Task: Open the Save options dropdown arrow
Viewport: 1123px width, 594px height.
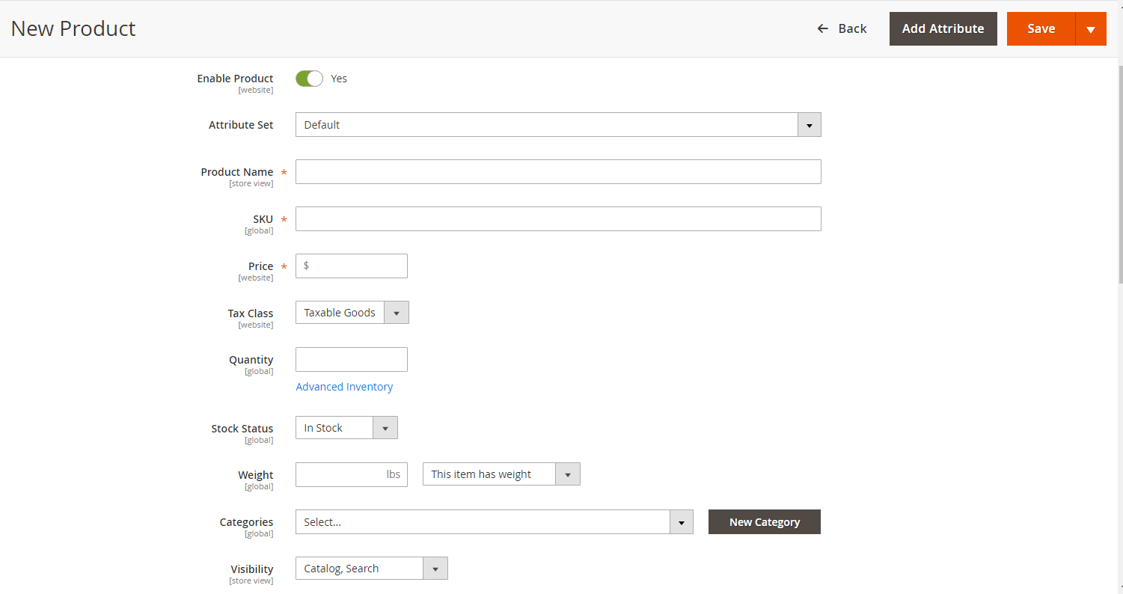Action: [1091, 28]
